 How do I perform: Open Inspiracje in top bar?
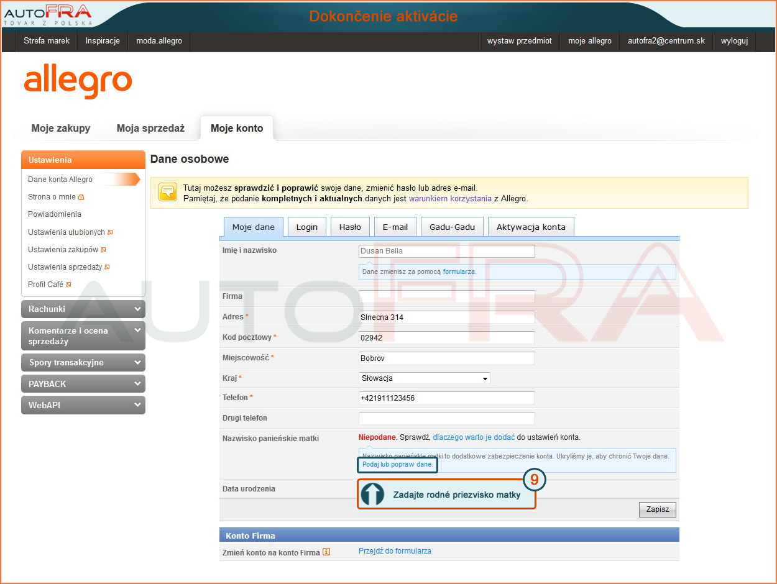(103, 41)
